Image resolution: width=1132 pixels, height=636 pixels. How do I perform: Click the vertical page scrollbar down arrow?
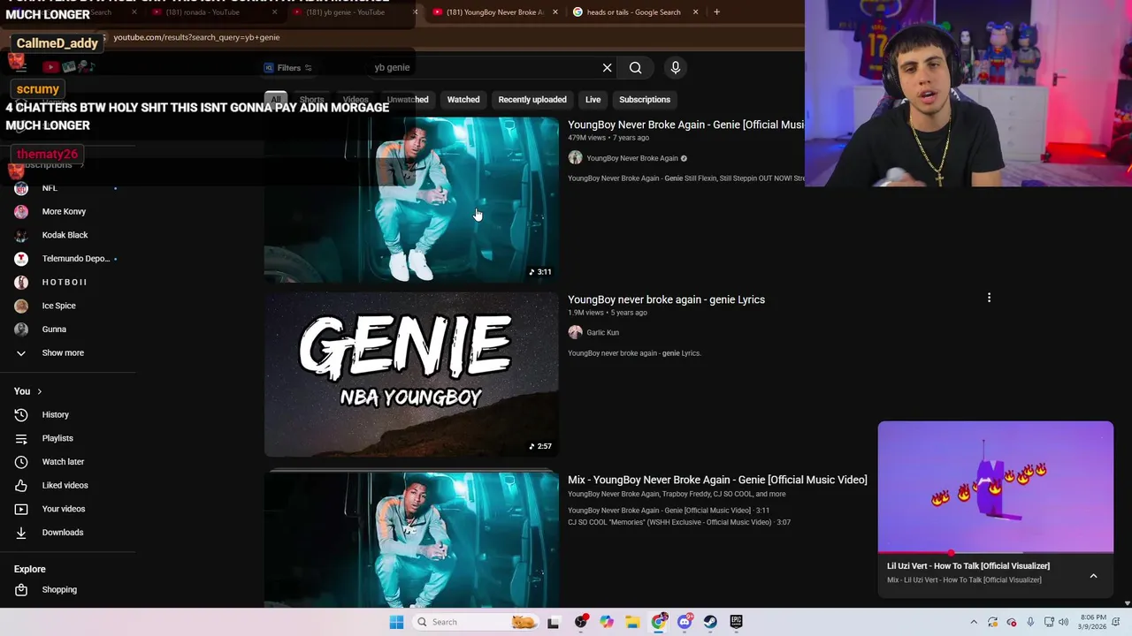pyautogui.click(x=1127, y=603)
